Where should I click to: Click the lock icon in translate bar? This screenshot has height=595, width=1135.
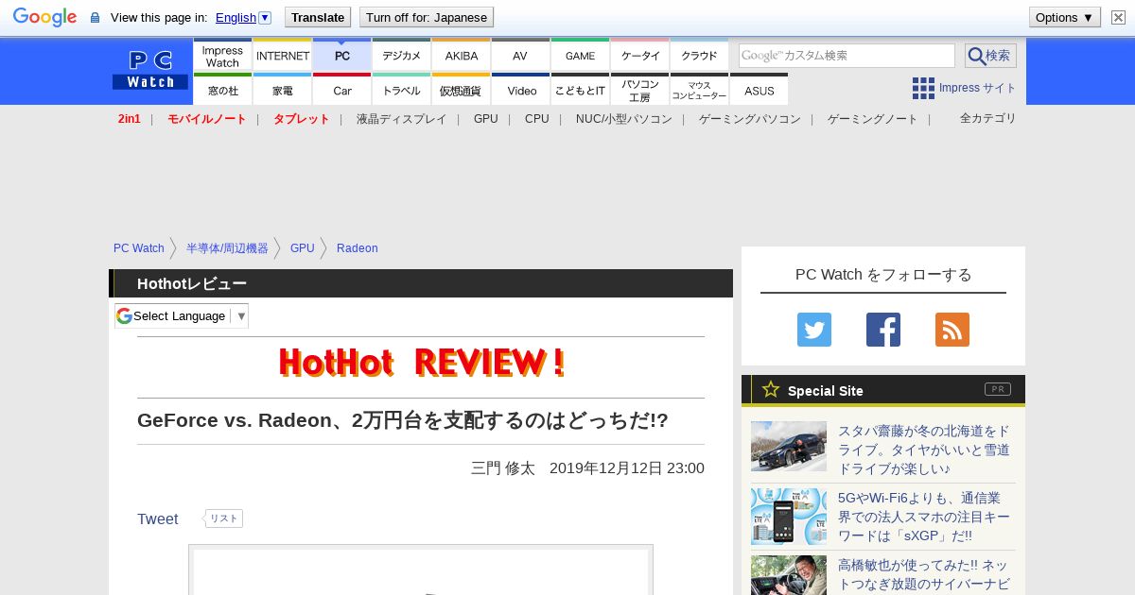(95, 17)
